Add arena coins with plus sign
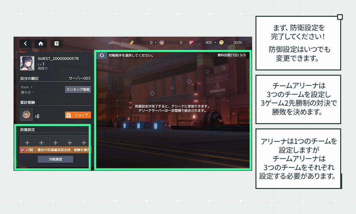 click(156, 42)
